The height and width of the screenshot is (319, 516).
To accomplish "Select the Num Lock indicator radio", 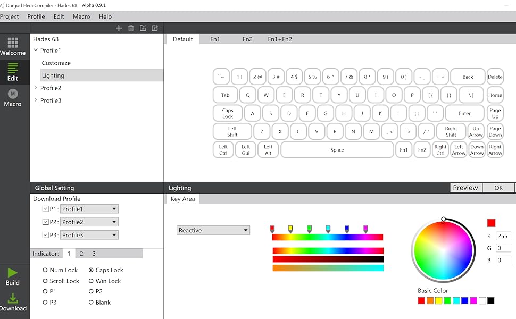I will click(45, 270).
